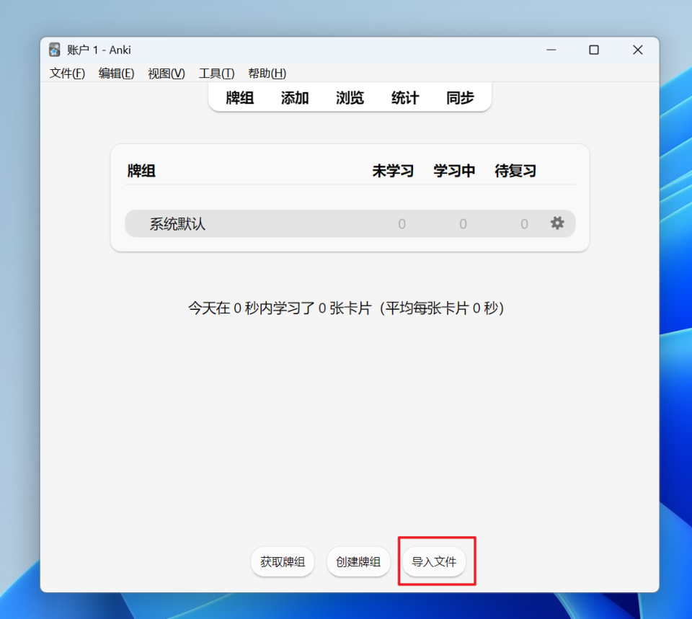
Task: Minimize the Anki window
Action: coord(551,50)
